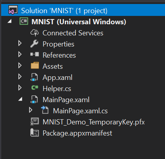Select the MNIST (Universal Windows) project label
Viewport: 165px width, 159px height.
click(x=79, y=22)
